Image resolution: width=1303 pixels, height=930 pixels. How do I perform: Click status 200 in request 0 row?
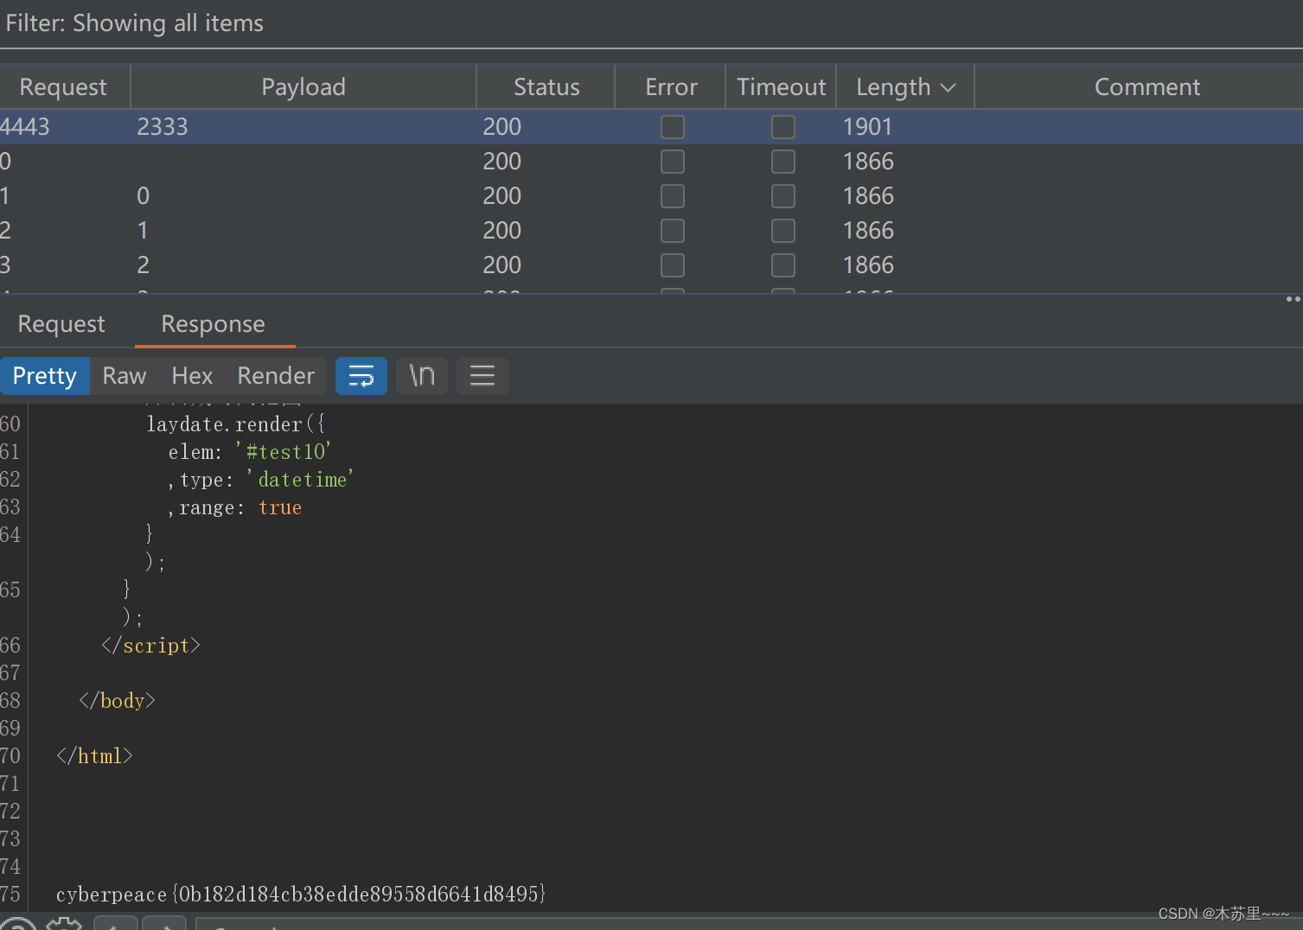click(502, 162)
